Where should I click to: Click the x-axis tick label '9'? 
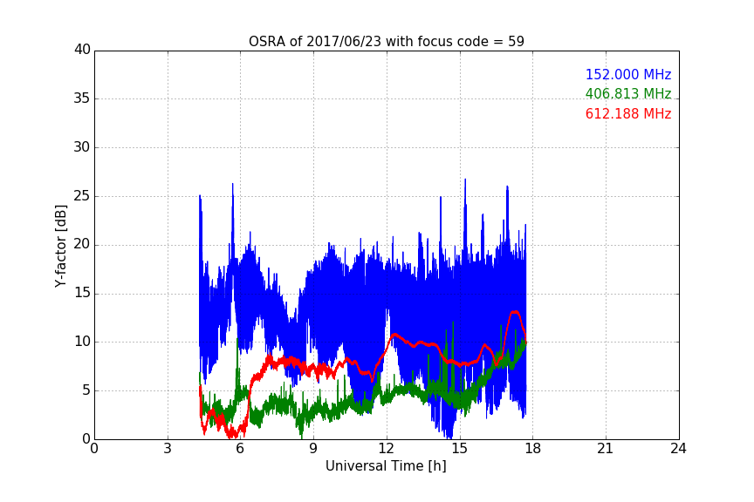(x=313, y=449)
